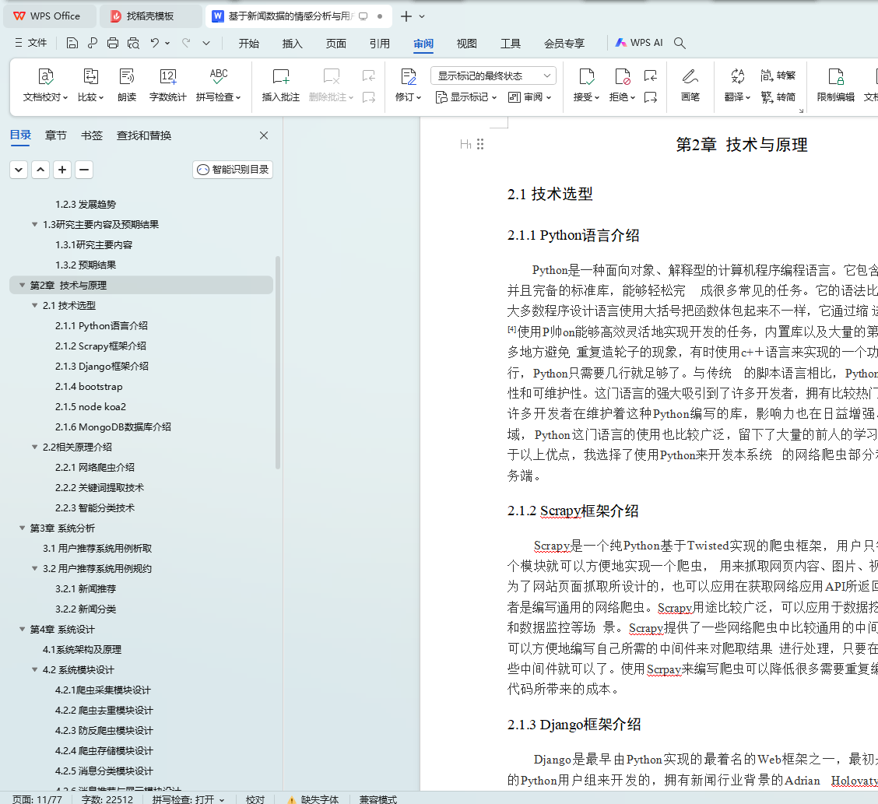Collapse 第3章 系统分析 tree node

point(23,528)
